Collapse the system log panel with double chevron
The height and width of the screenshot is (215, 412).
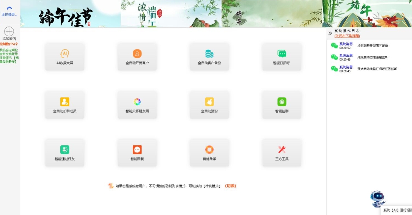tap(330, 33)
